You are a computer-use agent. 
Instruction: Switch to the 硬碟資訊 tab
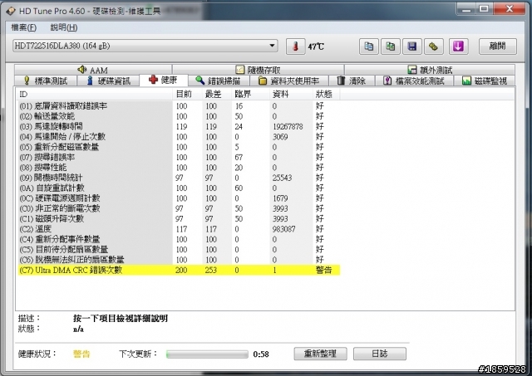(x=109, y=81)
